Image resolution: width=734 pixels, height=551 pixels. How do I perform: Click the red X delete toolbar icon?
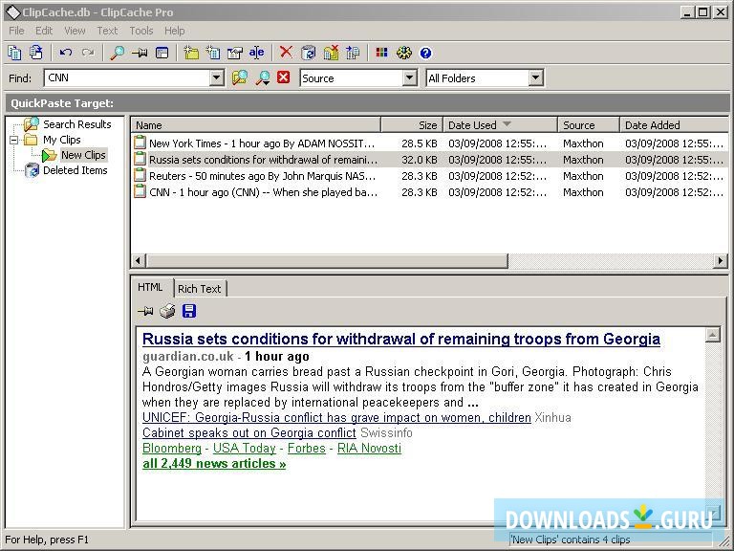click(x=285, y=53)
